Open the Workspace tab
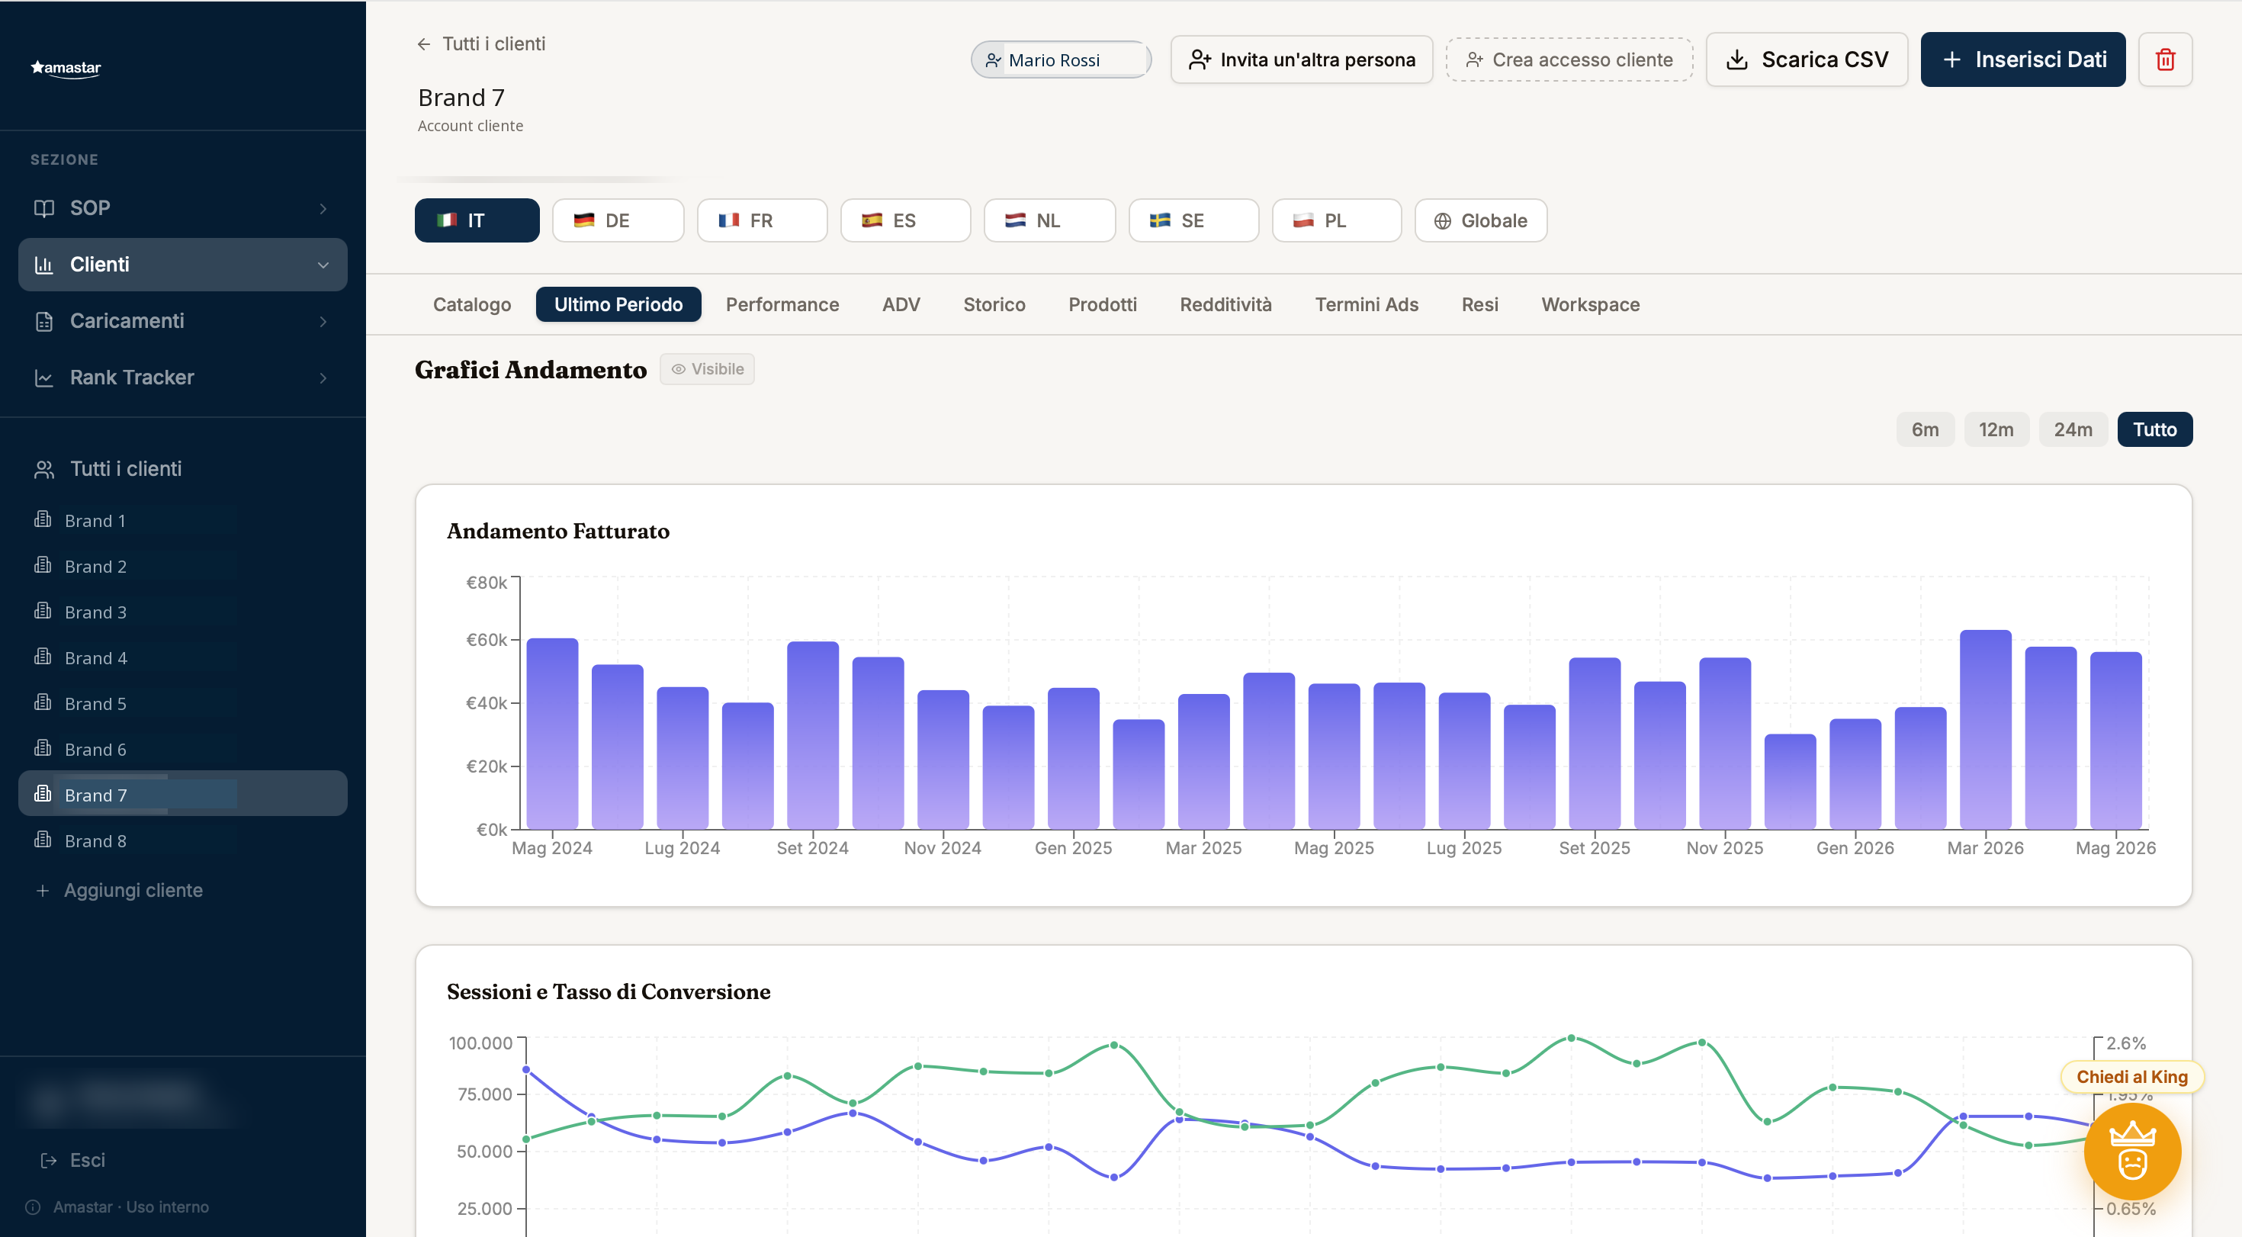The width and height of the screenshot is (2242, 1237). (1590, 305)
